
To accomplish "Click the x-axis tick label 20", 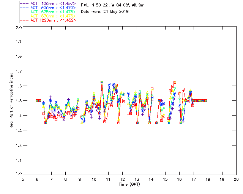I will (236, 179).
